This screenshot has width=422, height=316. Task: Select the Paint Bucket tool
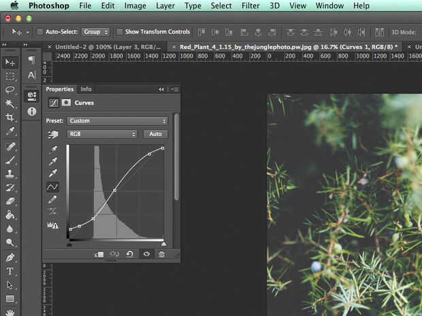click(x=10, y=215)
